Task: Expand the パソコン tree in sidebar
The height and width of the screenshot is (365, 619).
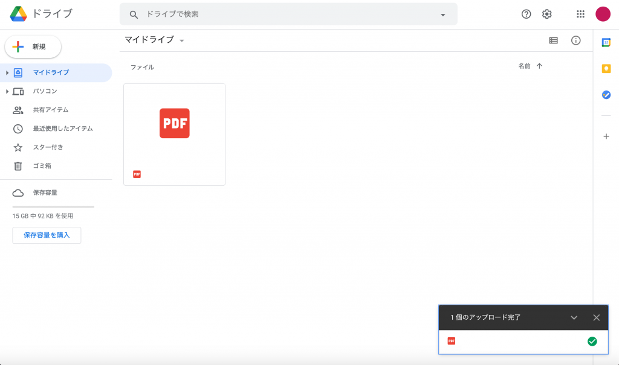Action: pyautogui.click(x=7, y=92)
